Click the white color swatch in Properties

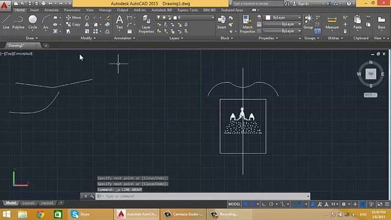coord(268,18)
